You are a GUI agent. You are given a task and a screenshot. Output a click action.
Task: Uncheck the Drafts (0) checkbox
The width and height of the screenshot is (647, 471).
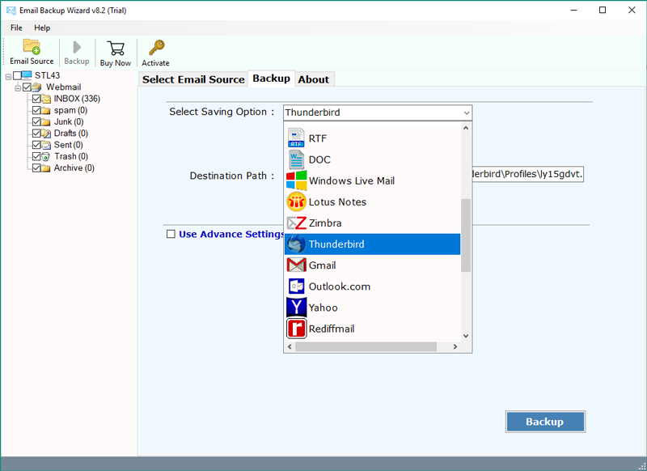pyautogui.click(x=36, y=134)
